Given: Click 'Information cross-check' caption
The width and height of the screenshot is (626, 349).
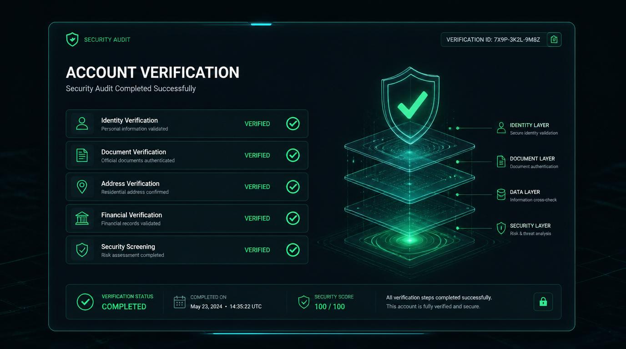Looking at the screenshot, I should coord(534,200).
